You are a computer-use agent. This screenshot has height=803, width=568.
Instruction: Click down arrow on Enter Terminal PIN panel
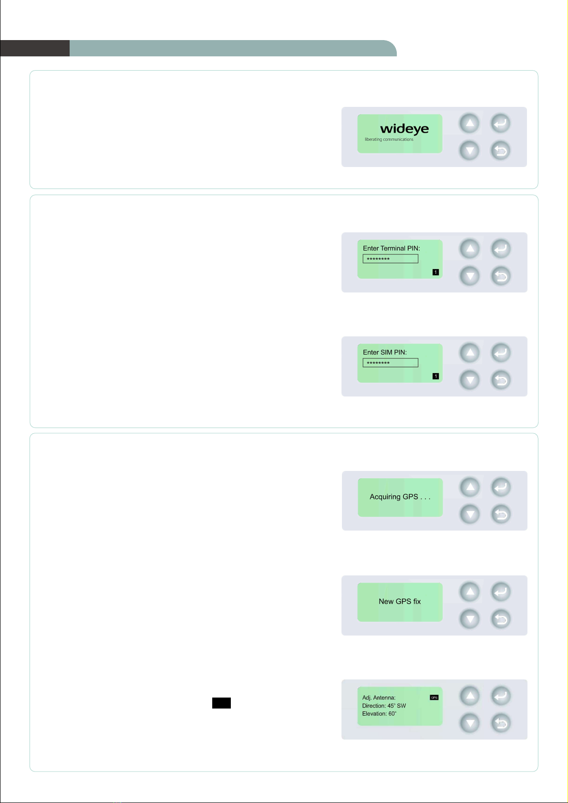[470, 276]
